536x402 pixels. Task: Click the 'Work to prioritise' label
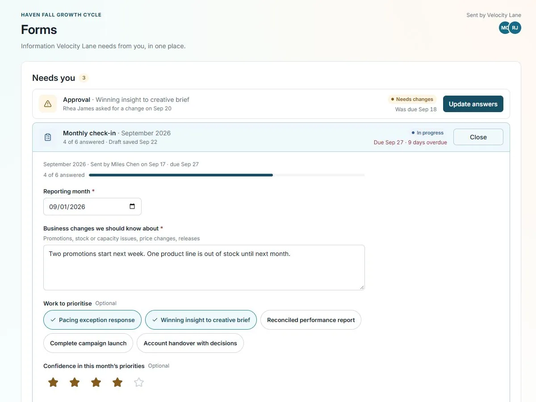pyautogui.click(x=67, y=303)
